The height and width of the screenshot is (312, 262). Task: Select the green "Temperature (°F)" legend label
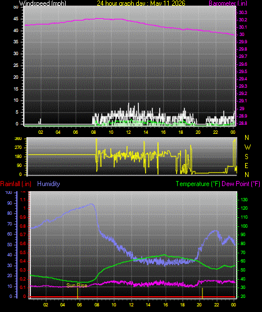[198, 184]
